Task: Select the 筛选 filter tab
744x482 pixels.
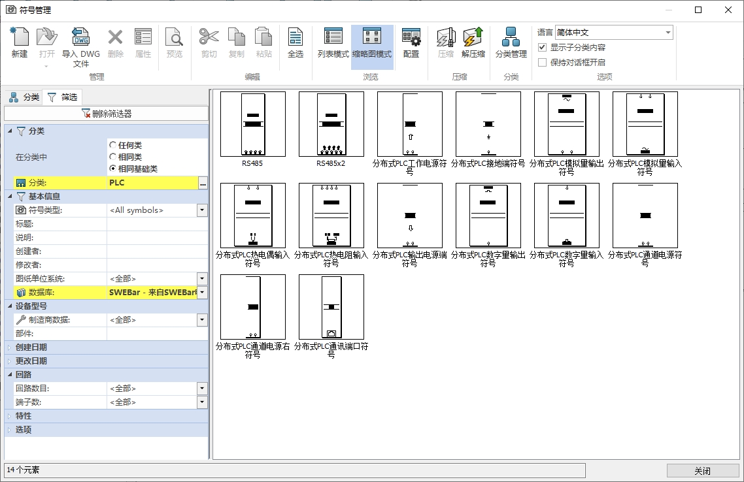Action: 62,97
